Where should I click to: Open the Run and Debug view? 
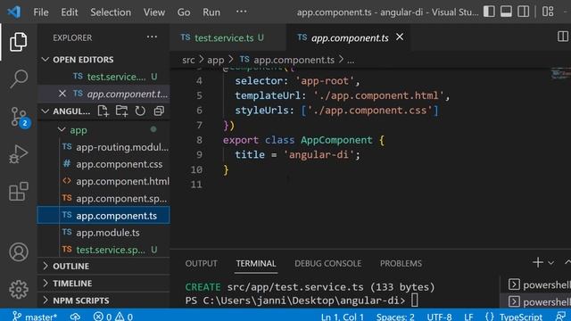click(x=18, y=154)
